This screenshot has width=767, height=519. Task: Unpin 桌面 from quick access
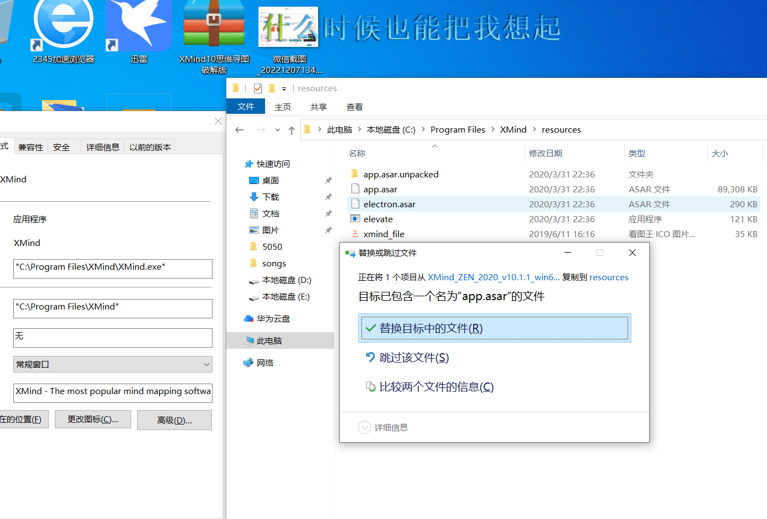click(x=328, y=180)
